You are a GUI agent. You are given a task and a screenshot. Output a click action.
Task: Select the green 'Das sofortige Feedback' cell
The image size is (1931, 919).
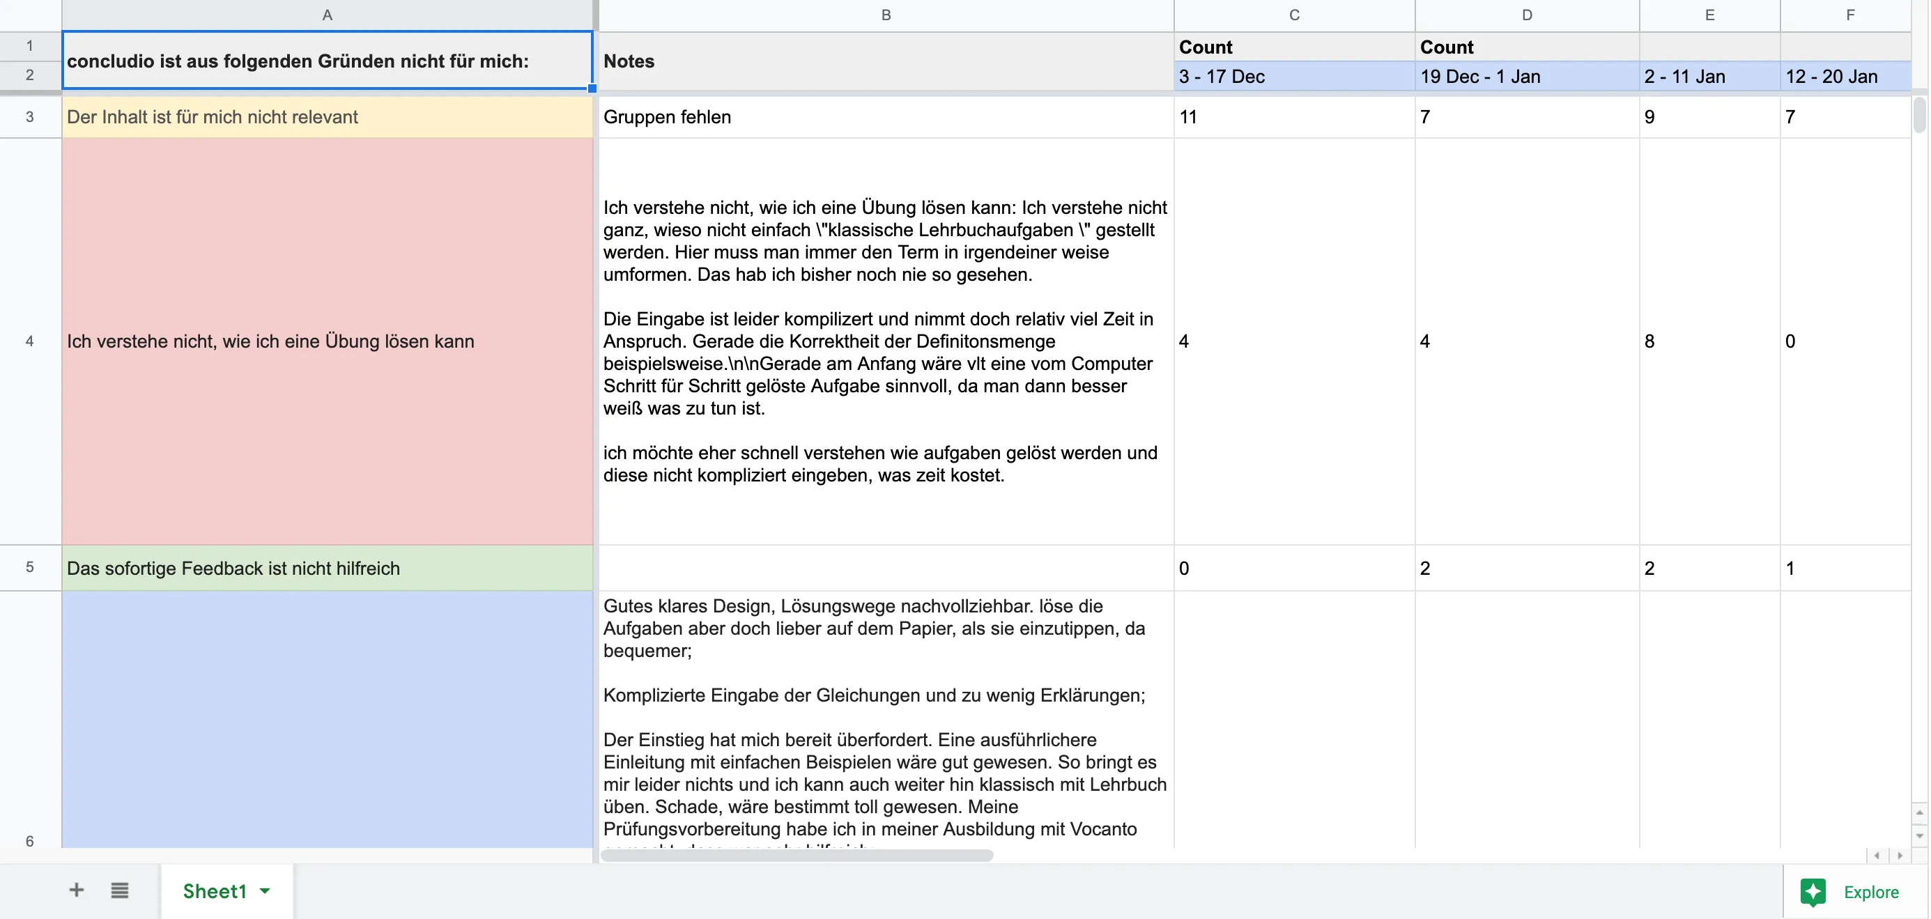[x=327, y=568]
